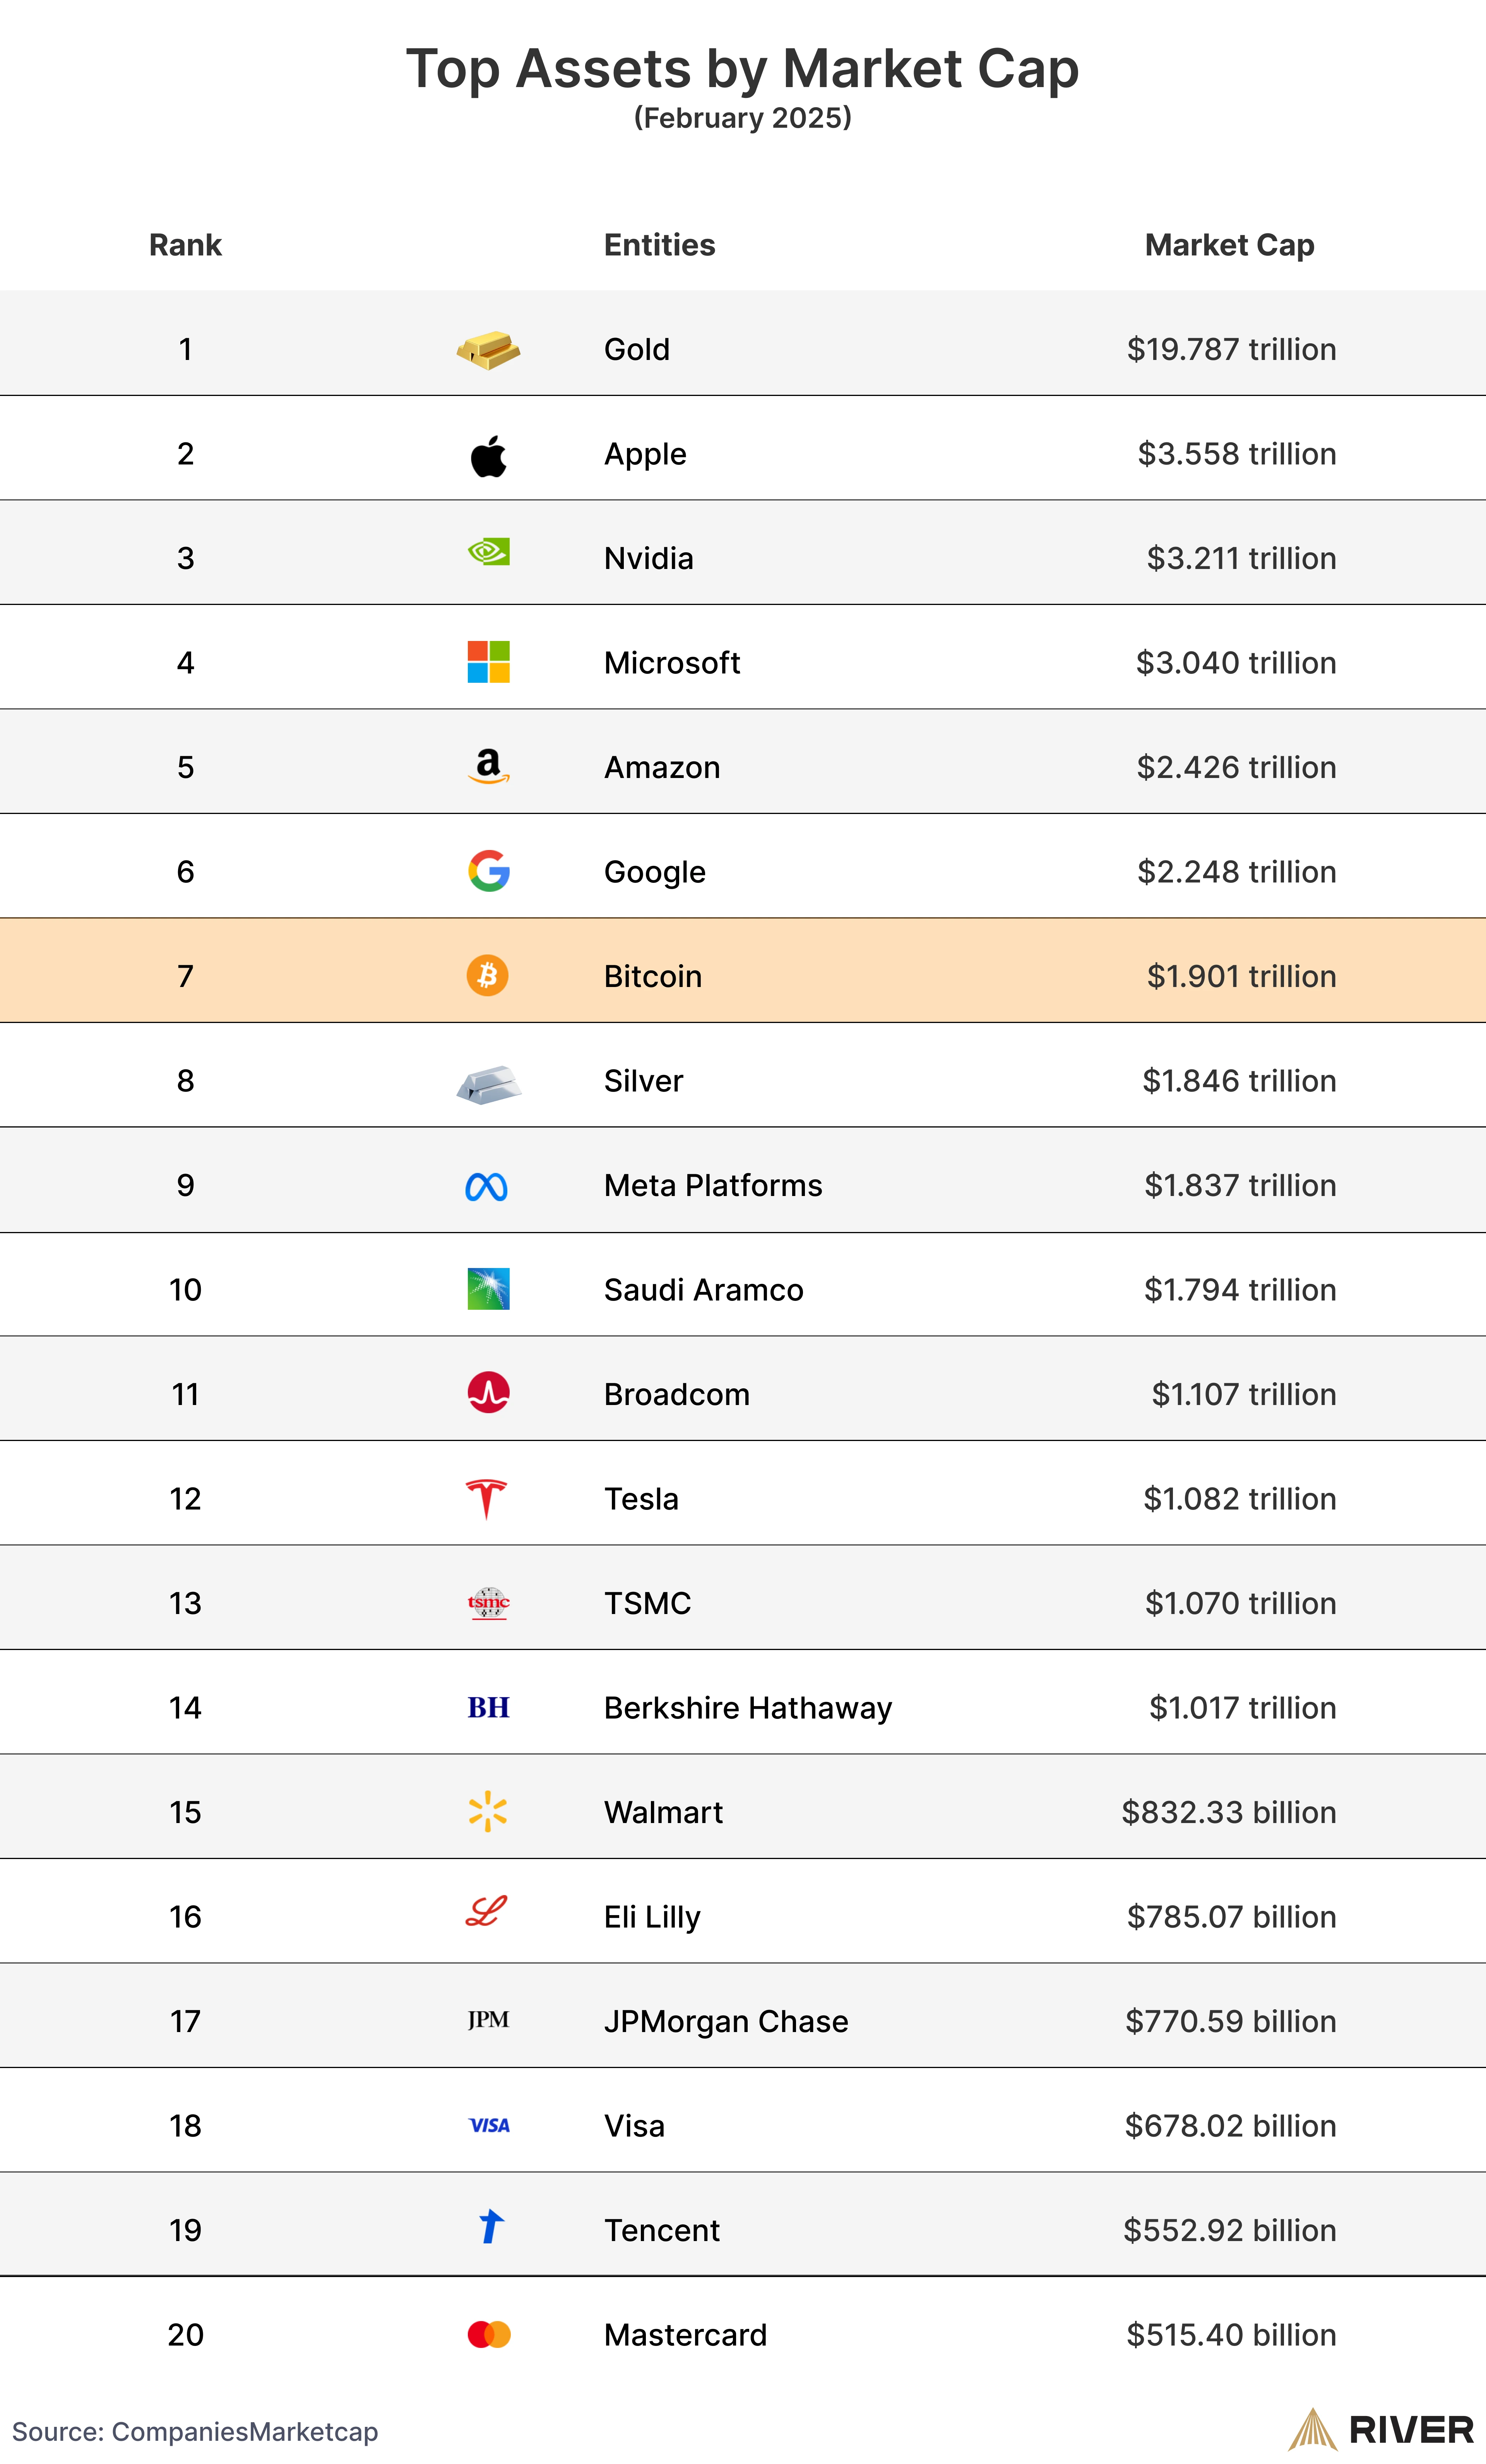Click the Entities column header
Screen dimensions: 1486x2464
click(660, 245)
